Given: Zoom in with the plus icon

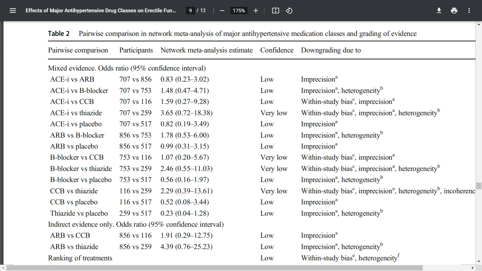Looking at the screenshot, I should tap(256, 11).
